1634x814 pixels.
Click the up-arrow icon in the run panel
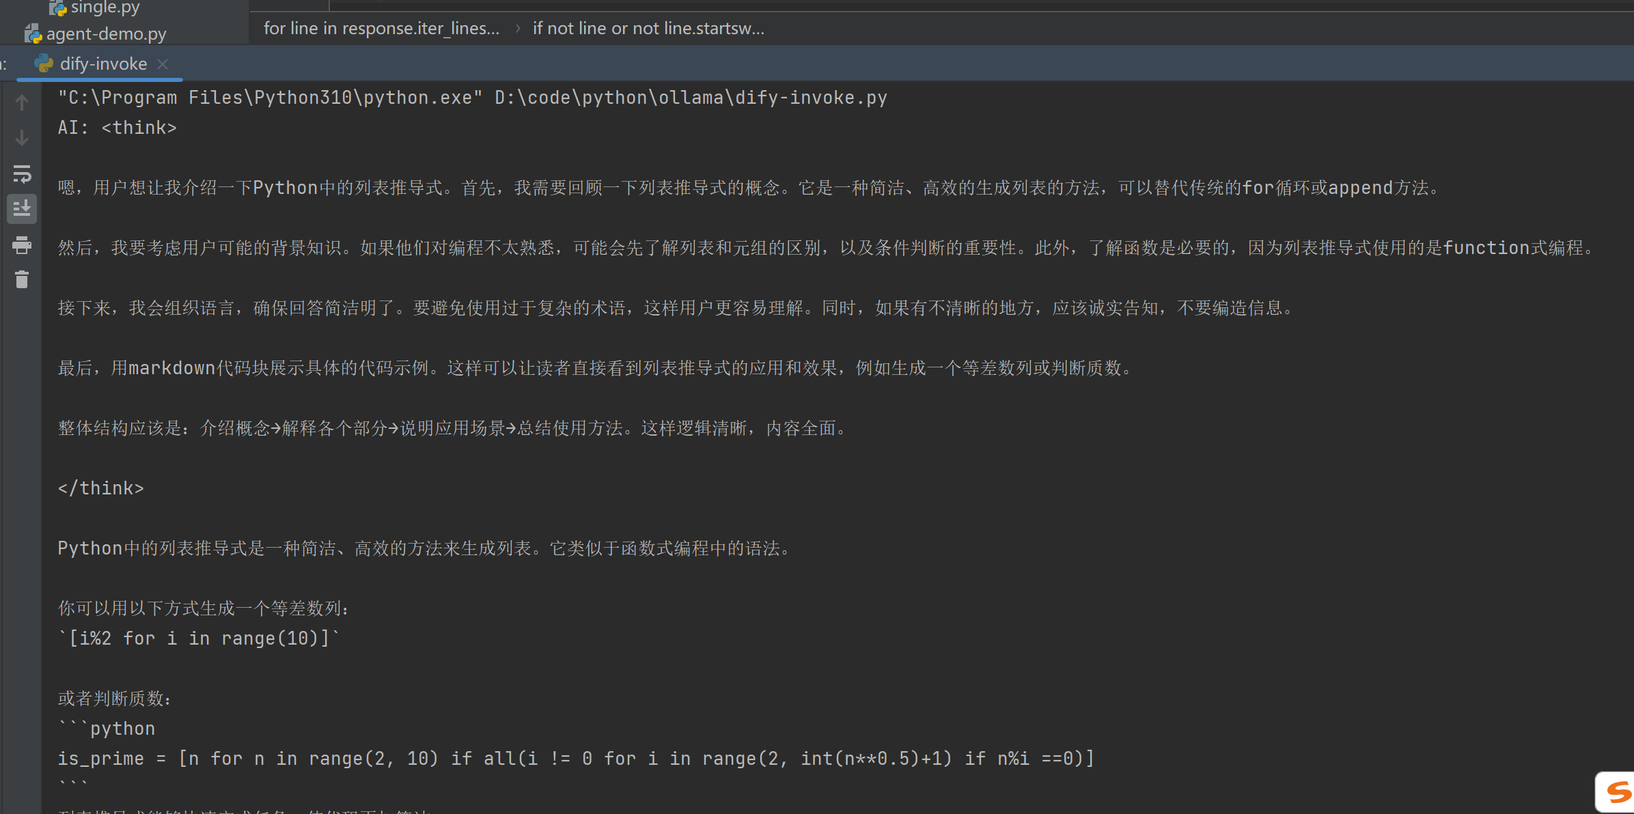22,102
